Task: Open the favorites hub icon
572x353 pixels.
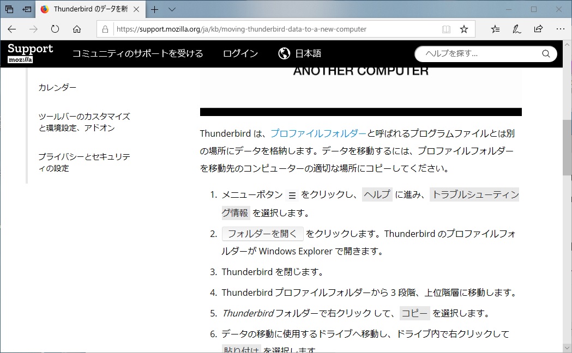Action: pyautogui.click(x=495, y=29)
